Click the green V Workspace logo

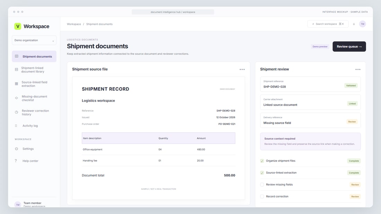pos(18,26)
